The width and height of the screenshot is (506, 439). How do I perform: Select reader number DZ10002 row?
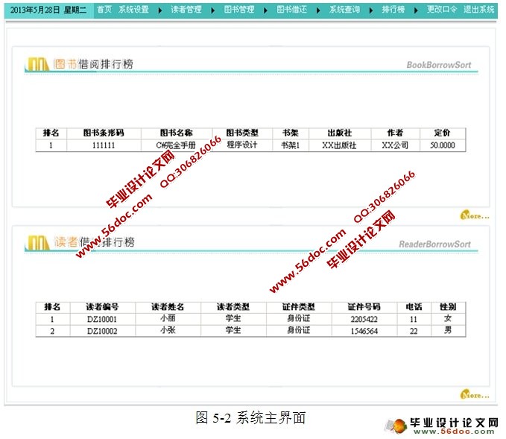102,330
